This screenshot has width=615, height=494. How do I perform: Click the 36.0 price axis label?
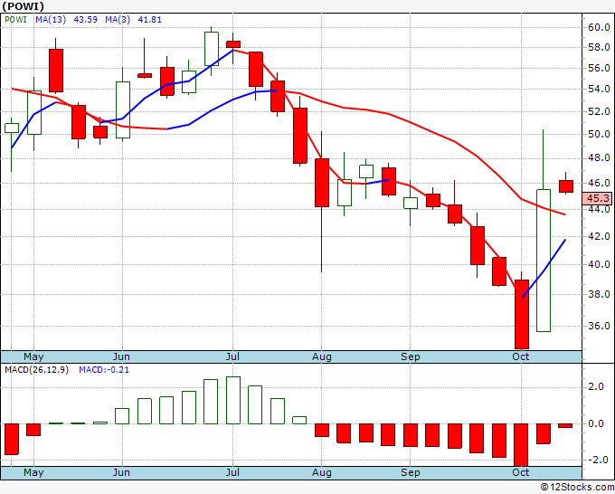click(x=599, y=326)
